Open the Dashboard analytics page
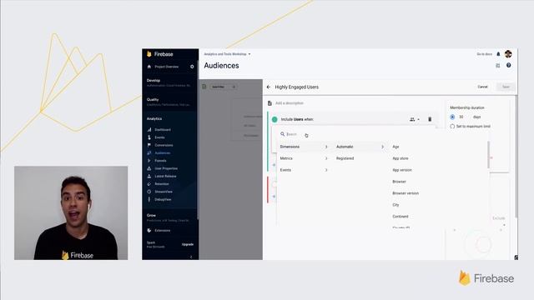The height and width of the screenshot is (300, 534). click(163, 130)
